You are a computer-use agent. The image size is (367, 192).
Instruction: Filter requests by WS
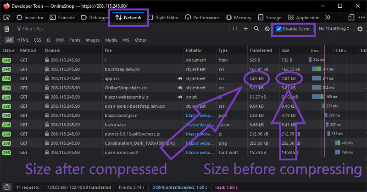point(126,40)
